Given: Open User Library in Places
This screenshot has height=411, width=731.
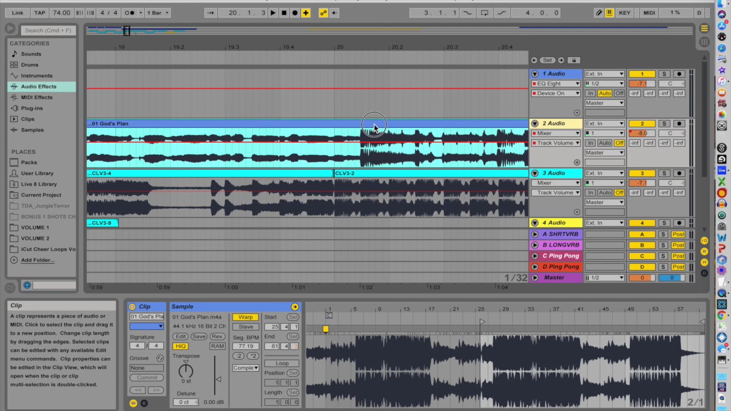Looking at the screenshot, I should (37, 173).
